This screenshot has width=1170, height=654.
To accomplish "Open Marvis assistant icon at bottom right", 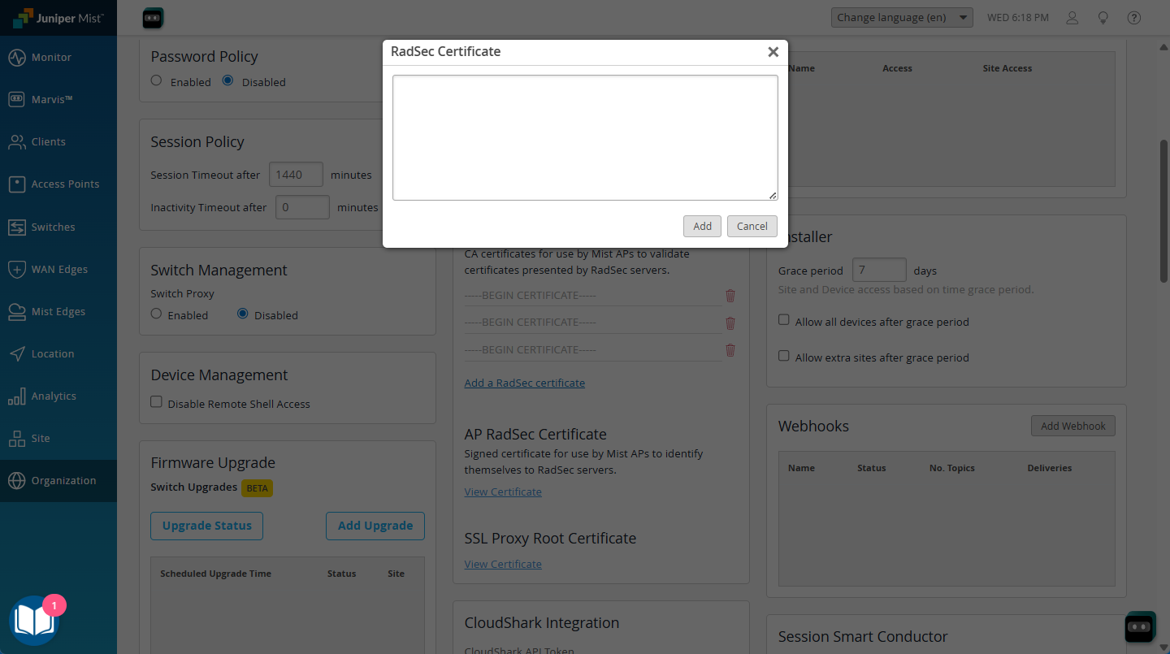I will pos(1140,627).
